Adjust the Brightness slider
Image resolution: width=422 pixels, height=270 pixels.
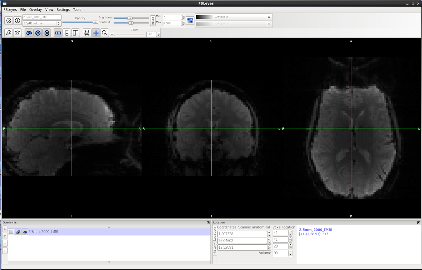point(131,18)
